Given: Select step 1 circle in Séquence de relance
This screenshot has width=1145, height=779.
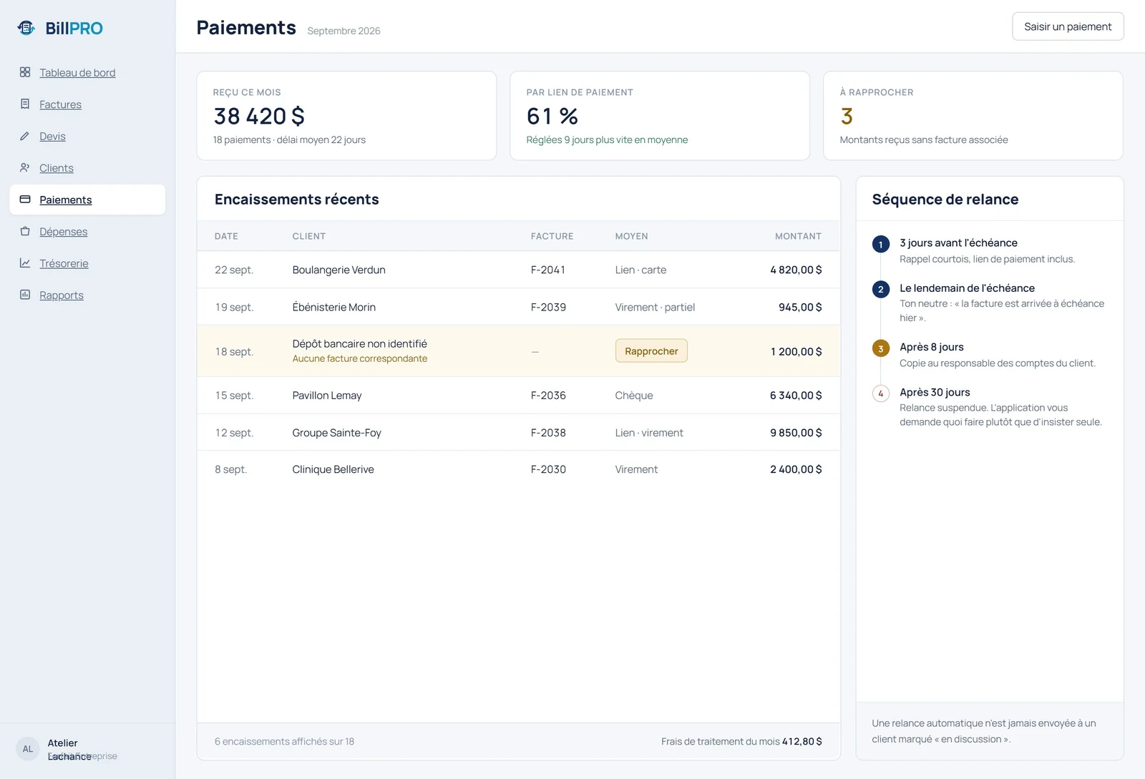Looking at the screenshot, I should [881, 244].
